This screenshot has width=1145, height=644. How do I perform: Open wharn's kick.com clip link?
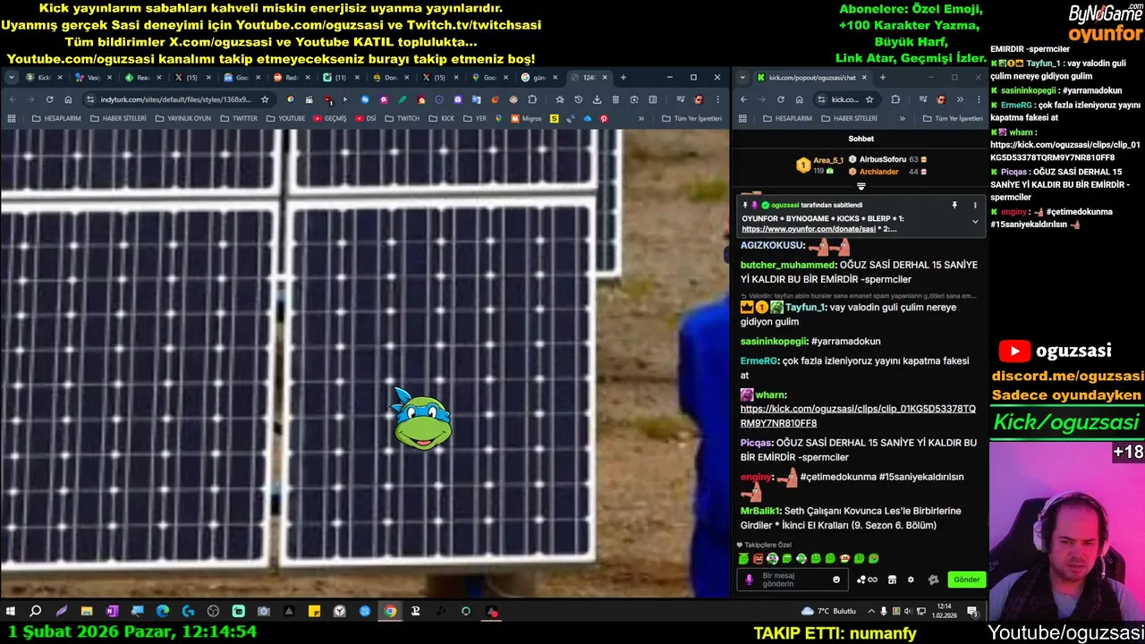pos(858,416)
